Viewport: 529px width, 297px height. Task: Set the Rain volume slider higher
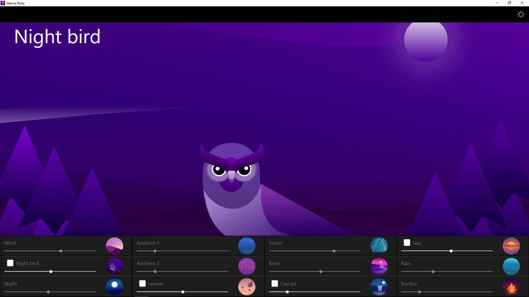click(433, 271)
